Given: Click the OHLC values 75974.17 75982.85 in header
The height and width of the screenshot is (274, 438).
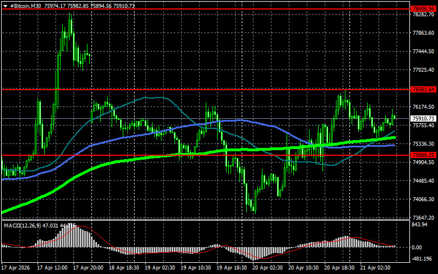Looking at the screenshot, I should [x=67, y=6].
